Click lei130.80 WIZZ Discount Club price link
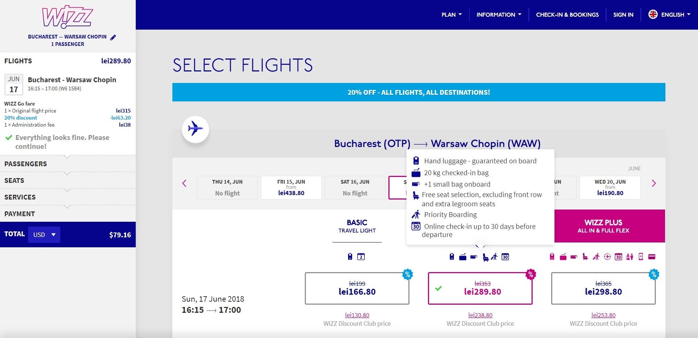698x338 pixels. (x=357, y=315)
